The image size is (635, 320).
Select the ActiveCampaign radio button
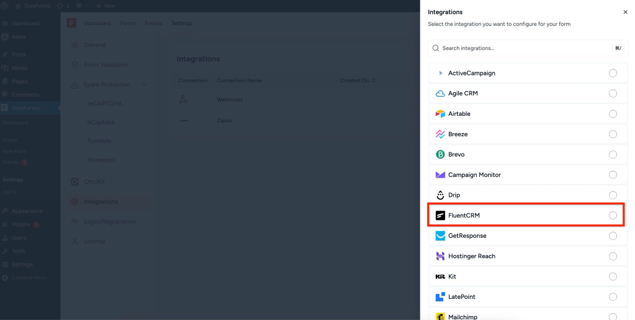tap(613, 73)
